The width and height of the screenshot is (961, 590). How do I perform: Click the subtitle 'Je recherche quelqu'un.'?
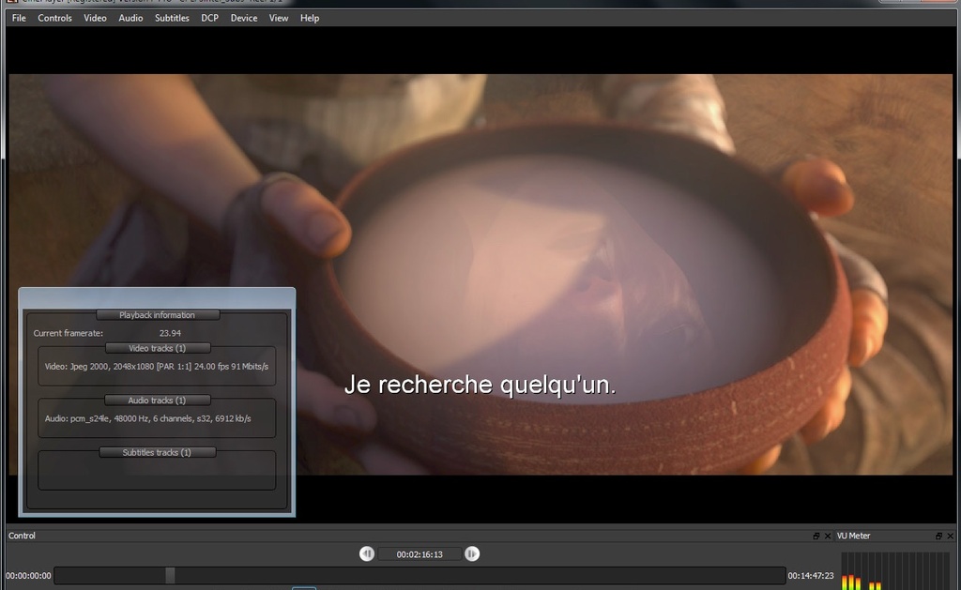click(x=480, y=385)
